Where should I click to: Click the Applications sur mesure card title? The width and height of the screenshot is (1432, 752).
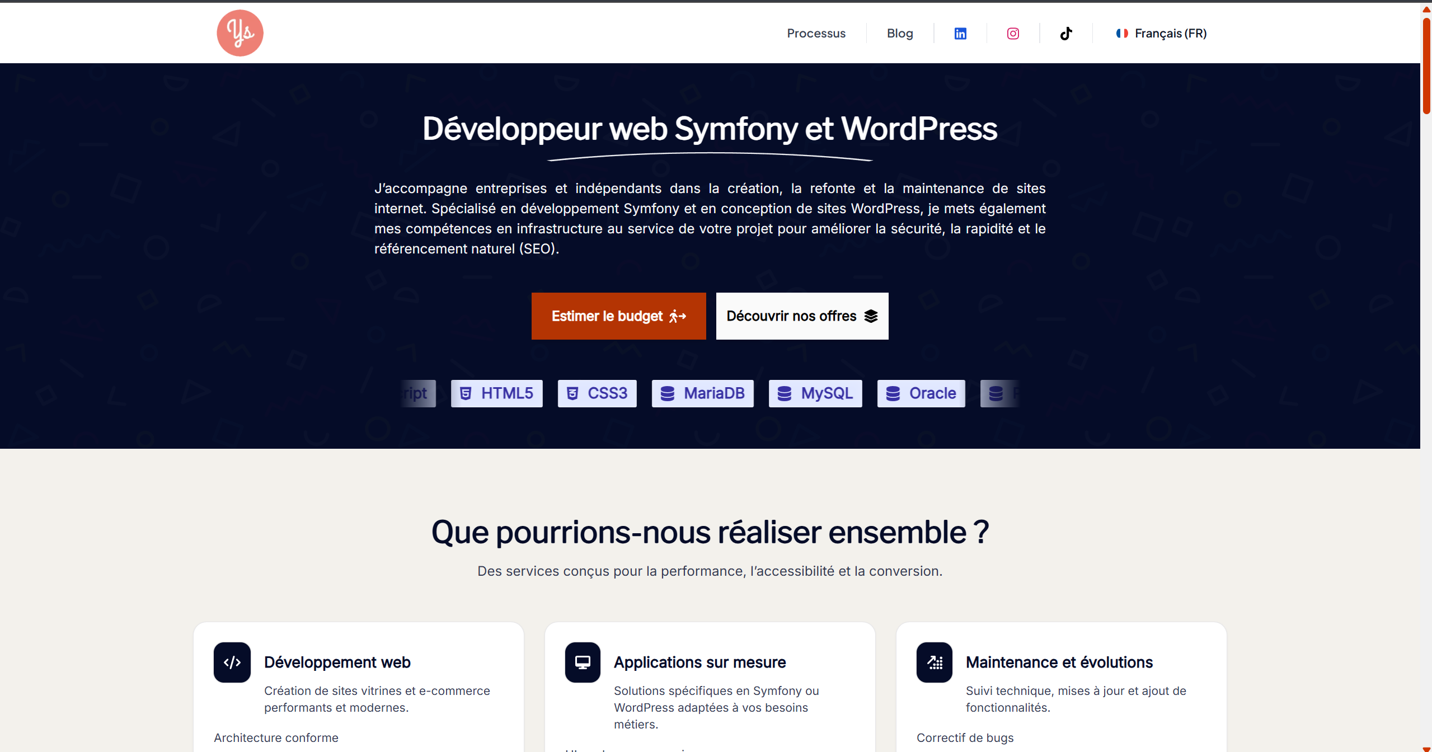tap(699, 662)
